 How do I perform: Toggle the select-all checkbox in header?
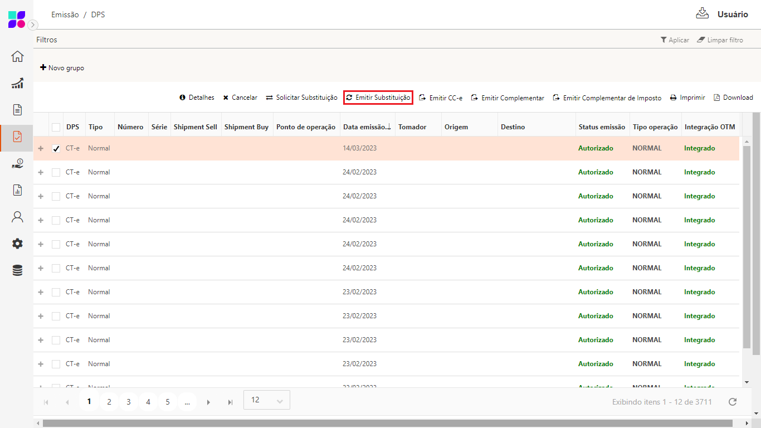[x=56, y=127]
